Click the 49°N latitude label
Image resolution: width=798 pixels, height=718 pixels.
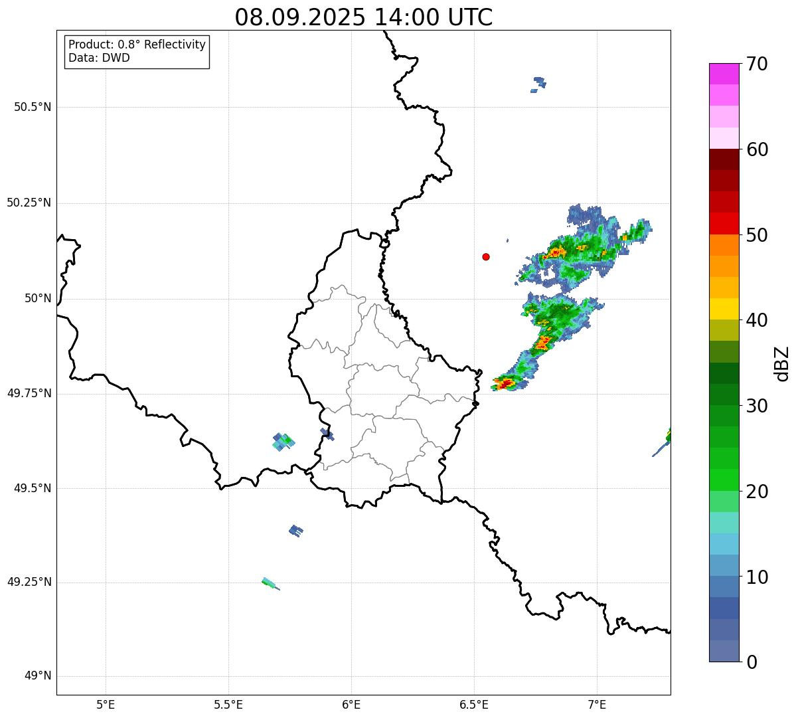click(x=38, y=676)
